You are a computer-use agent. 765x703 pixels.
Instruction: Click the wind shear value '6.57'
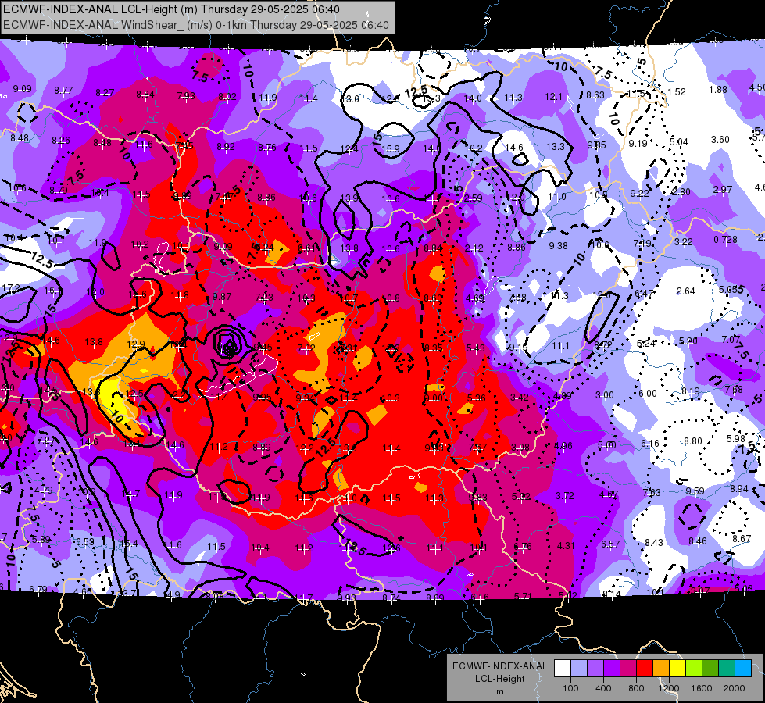610,544
